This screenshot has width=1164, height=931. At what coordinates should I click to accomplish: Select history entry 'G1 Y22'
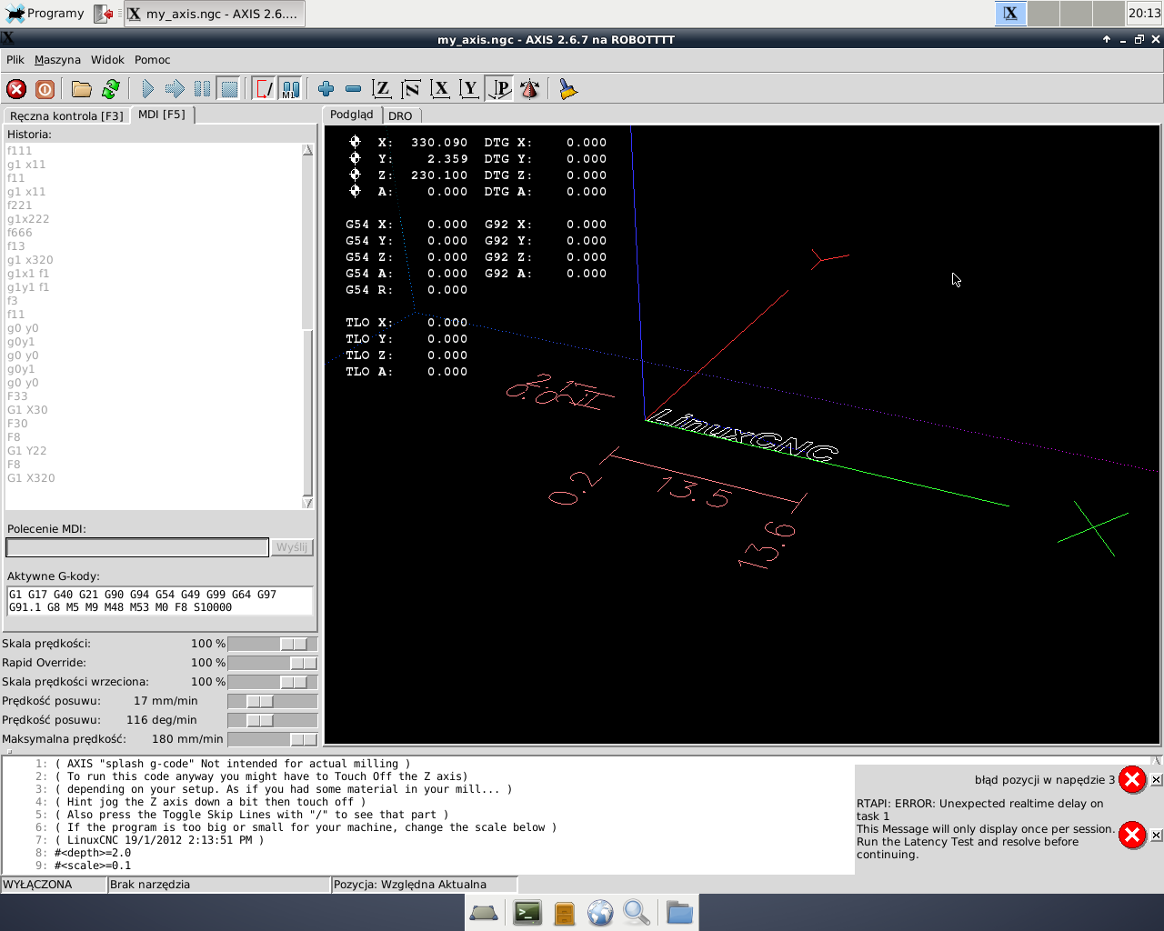click(26, 451)
